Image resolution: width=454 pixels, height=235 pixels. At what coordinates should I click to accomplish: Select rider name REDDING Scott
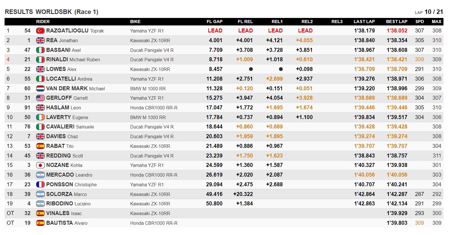click(64, 156)
